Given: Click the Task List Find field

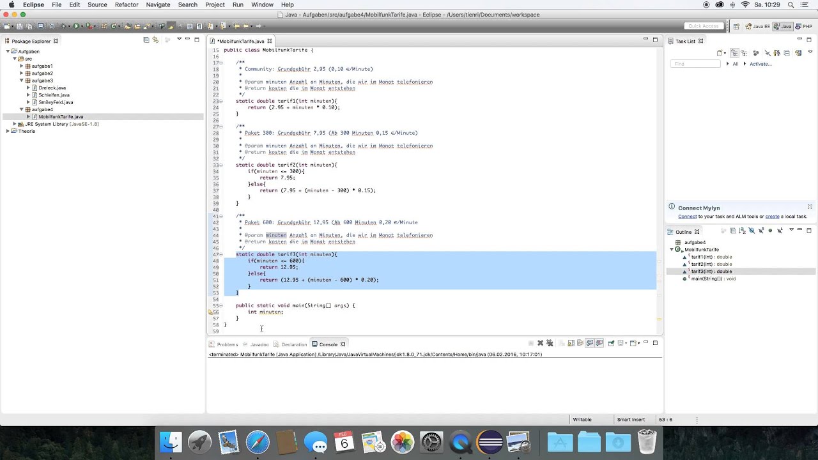Looking at the screenshot, I should coord(696,64).
